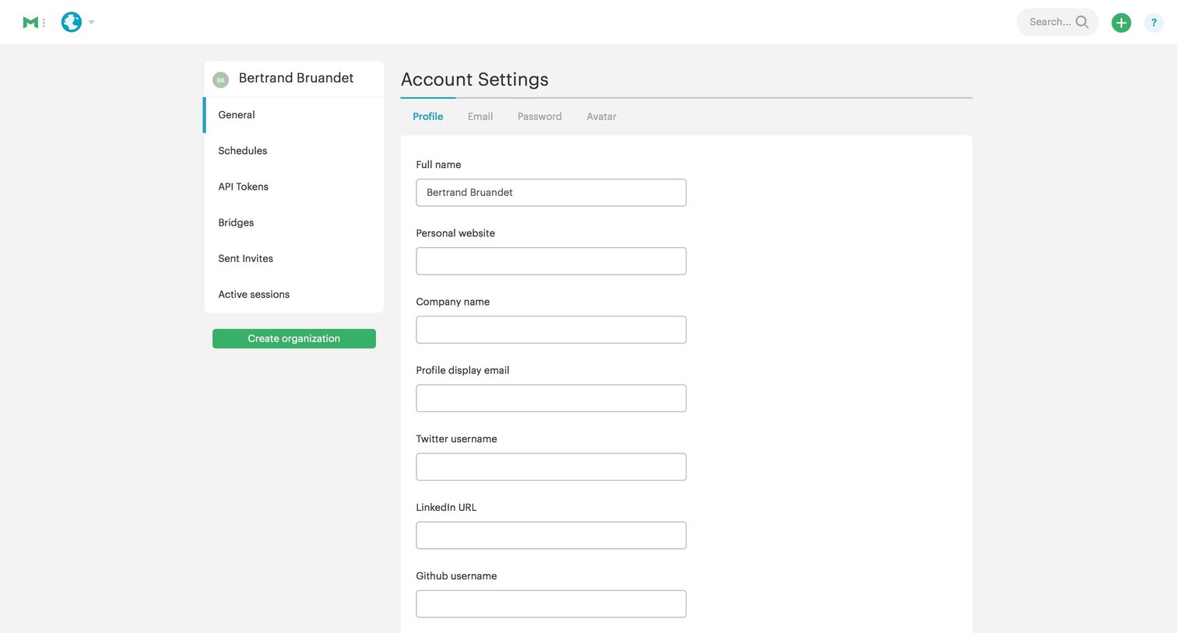Viewport: 1177px width, 633px height.
Task: Focus the Personal website field
Action: click(x=551, y=261)
